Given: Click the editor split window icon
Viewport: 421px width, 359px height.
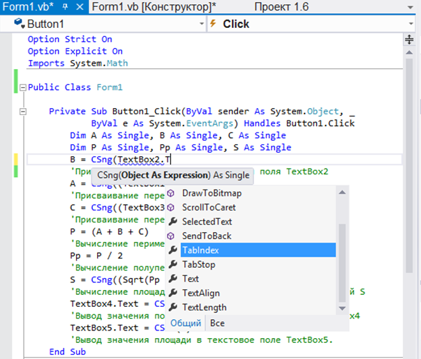Looking at the screenshot, I should [409, 40].
